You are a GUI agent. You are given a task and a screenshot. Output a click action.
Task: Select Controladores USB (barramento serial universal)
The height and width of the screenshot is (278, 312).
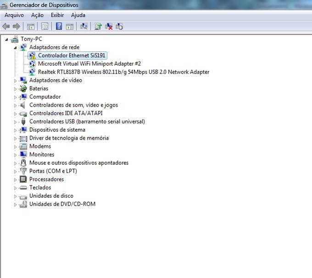tap(87, 121)
